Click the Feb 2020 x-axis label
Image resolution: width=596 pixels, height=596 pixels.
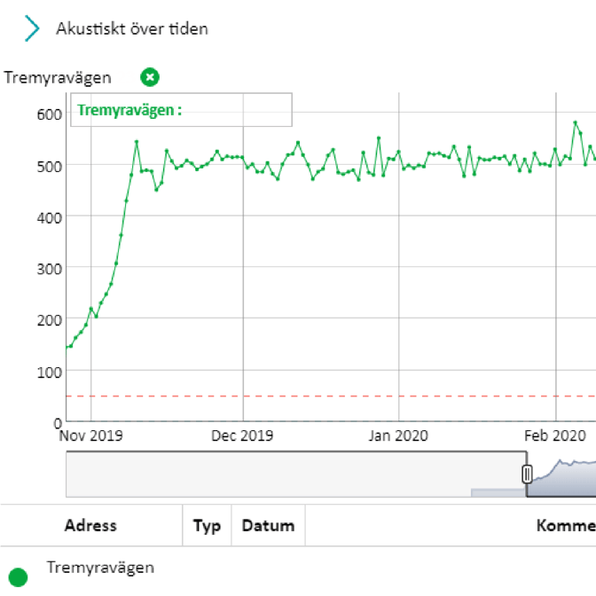click(555, 435)
